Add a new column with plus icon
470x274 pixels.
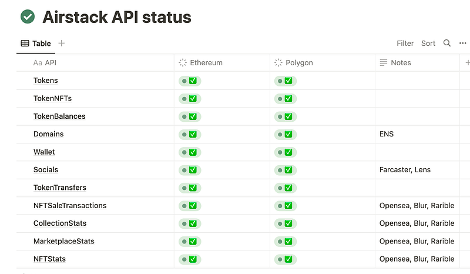coord(467,62)
